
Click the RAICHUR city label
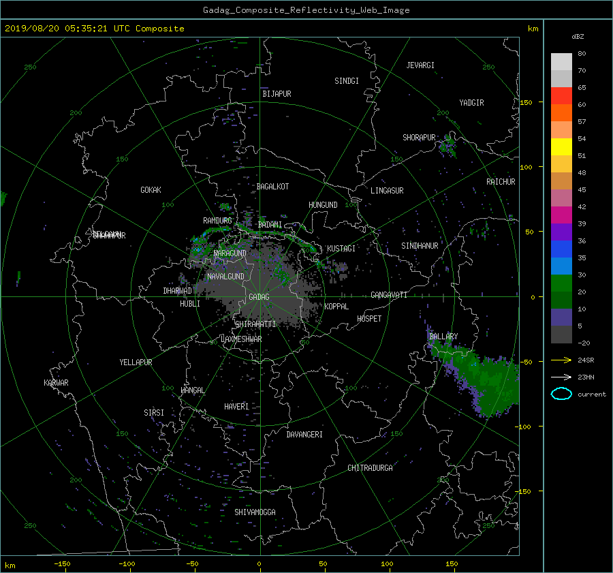(x=501, y=182)
